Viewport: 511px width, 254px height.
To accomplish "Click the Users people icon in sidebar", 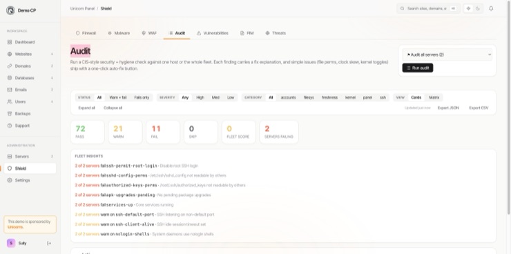I will [x=10, y=101].
